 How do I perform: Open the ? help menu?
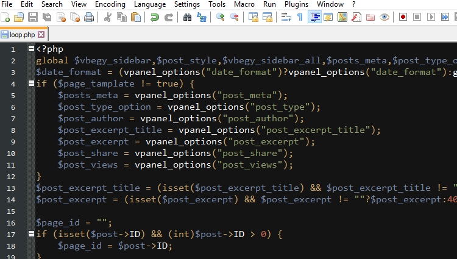coord(353,4)
